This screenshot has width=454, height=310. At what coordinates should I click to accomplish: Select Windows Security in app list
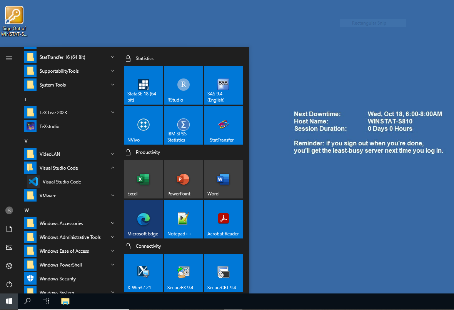(57, 279)
